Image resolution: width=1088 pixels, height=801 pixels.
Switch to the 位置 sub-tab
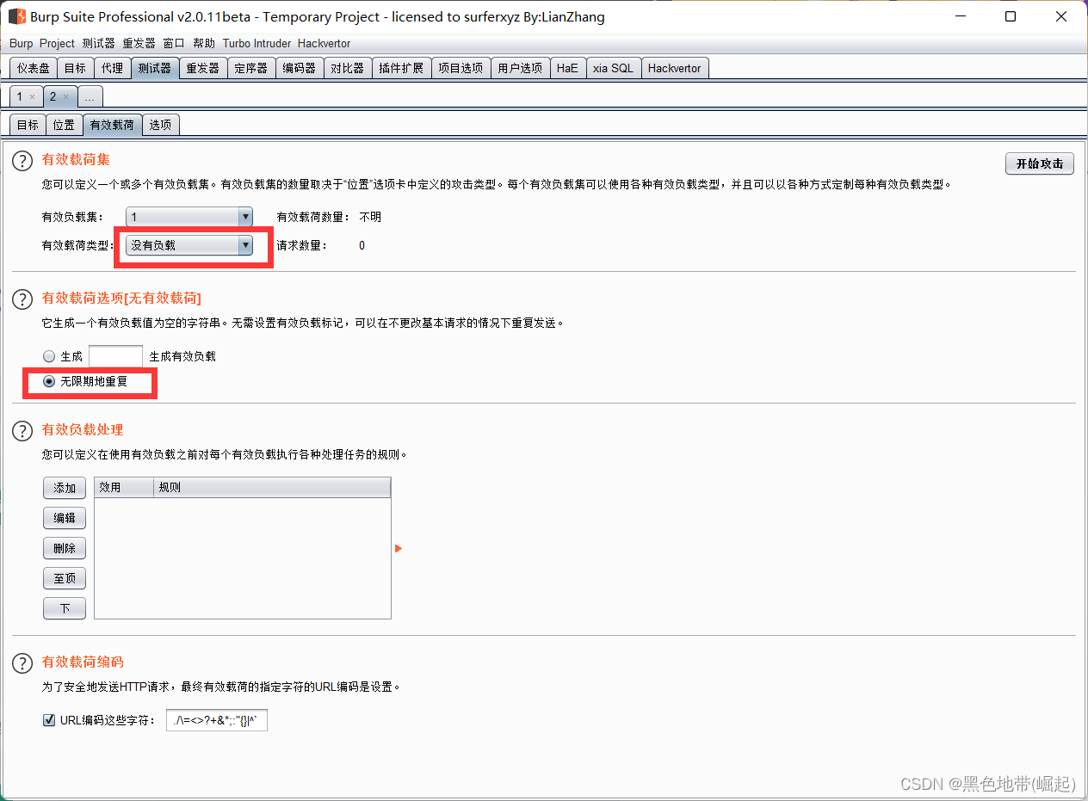(x=64, y=125)
